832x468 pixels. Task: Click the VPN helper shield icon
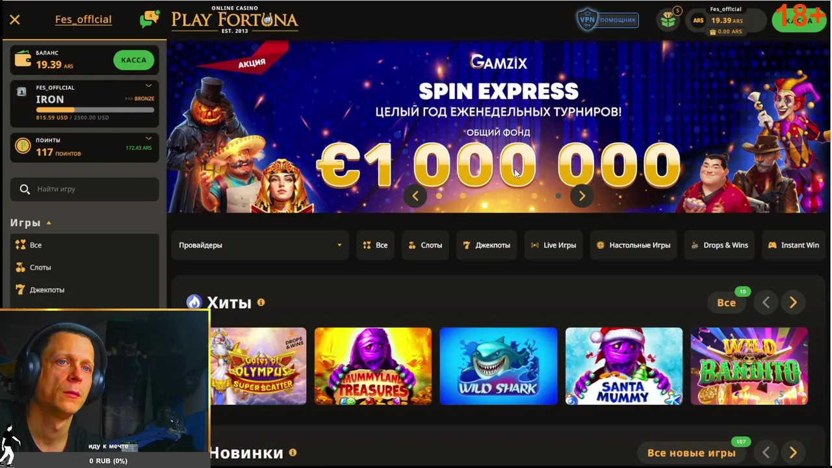click(x=587, y=19)
